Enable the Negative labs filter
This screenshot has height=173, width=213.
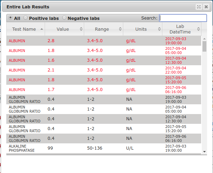[x=64, y=18]
